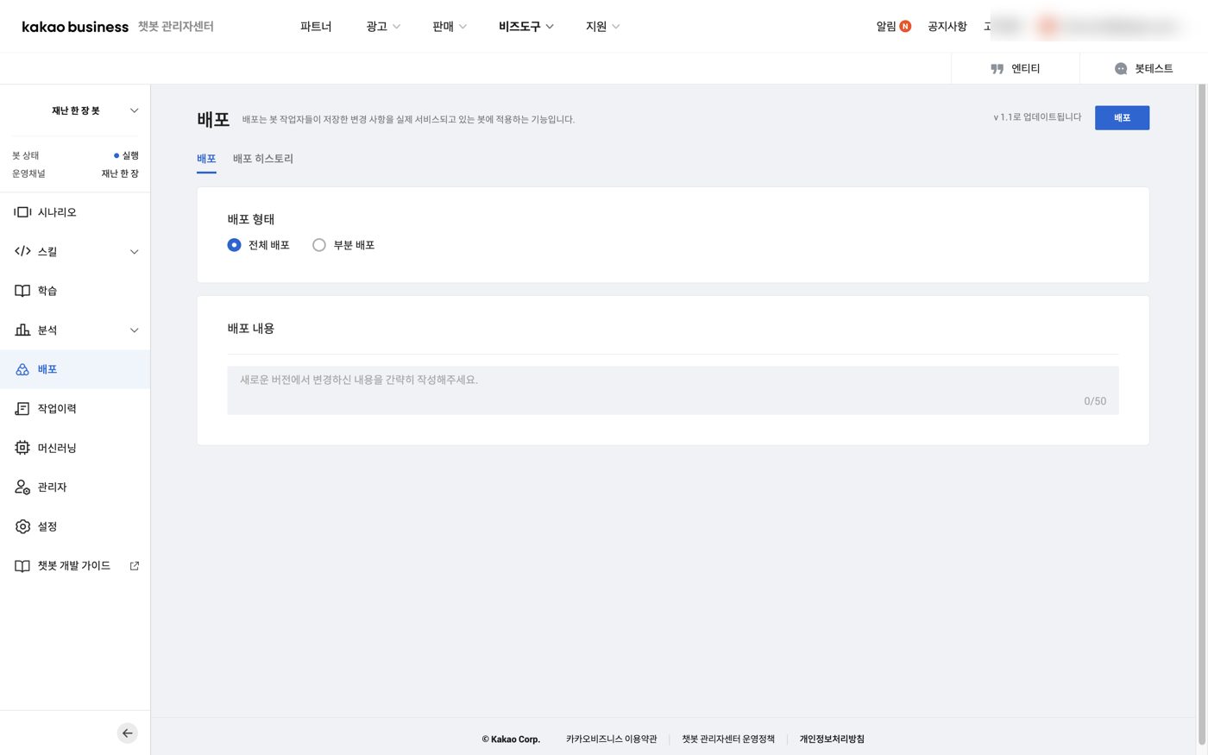
Task: Click the 분석 bar chart icon
Action: [x=22, y=330]
